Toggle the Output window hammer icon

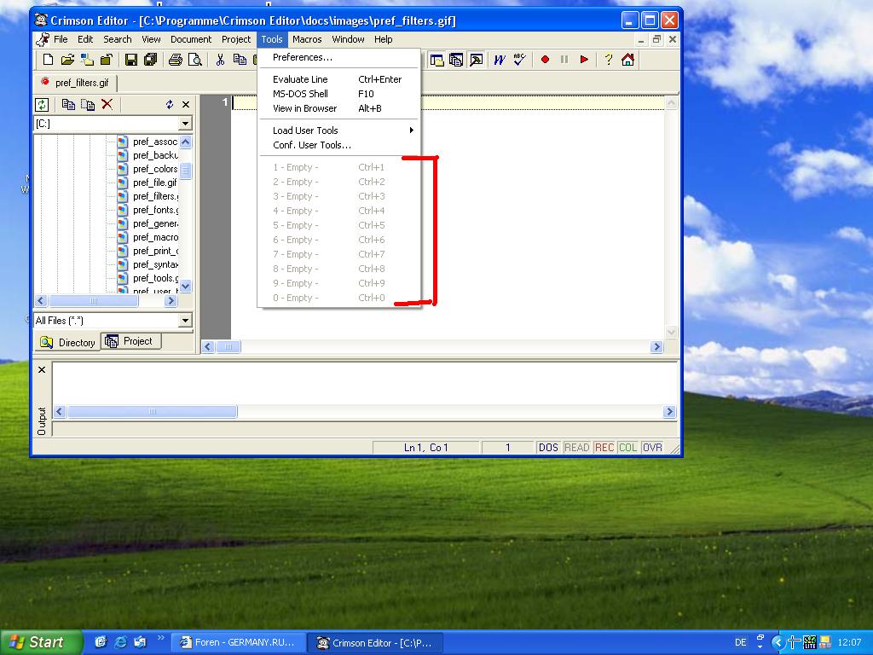476,60
